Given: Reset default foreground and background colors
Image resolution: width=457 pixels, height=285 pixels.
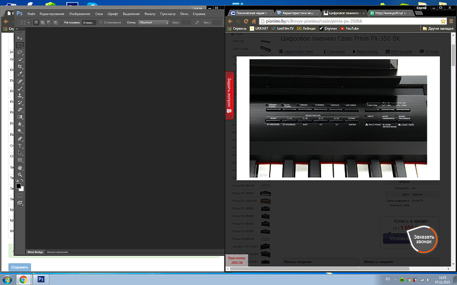Looking at the screenshot, I should point(17,181).
